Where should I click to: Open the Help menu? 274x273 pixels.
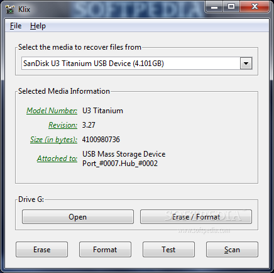38,26
